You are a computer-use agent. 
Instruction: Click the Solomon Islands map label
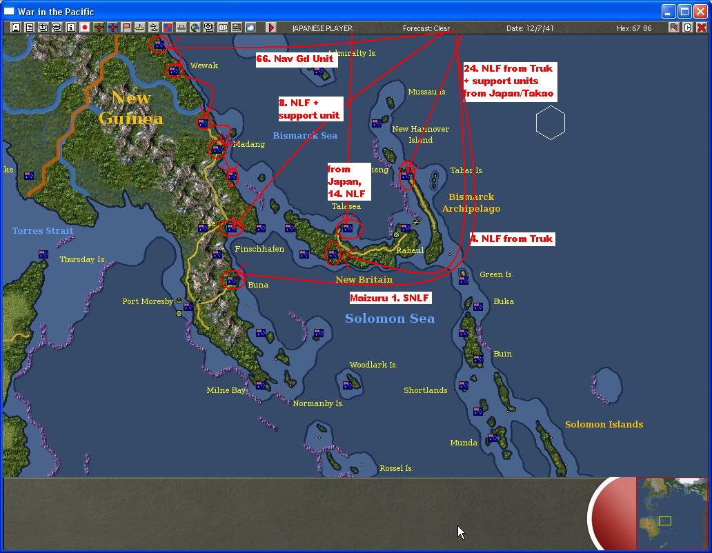(x=604, y=424)
